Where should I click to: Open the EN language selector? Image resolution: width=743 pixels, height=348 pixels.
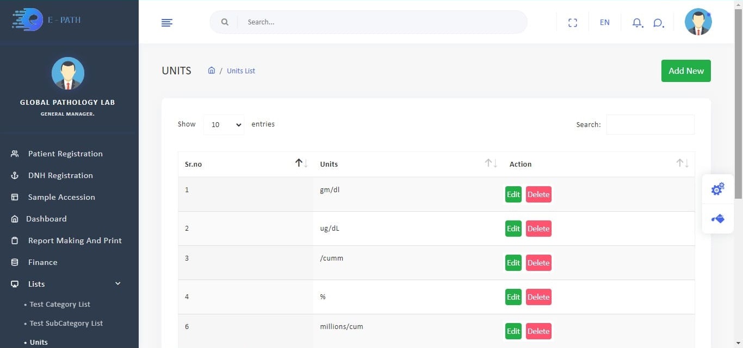point(604,22)
